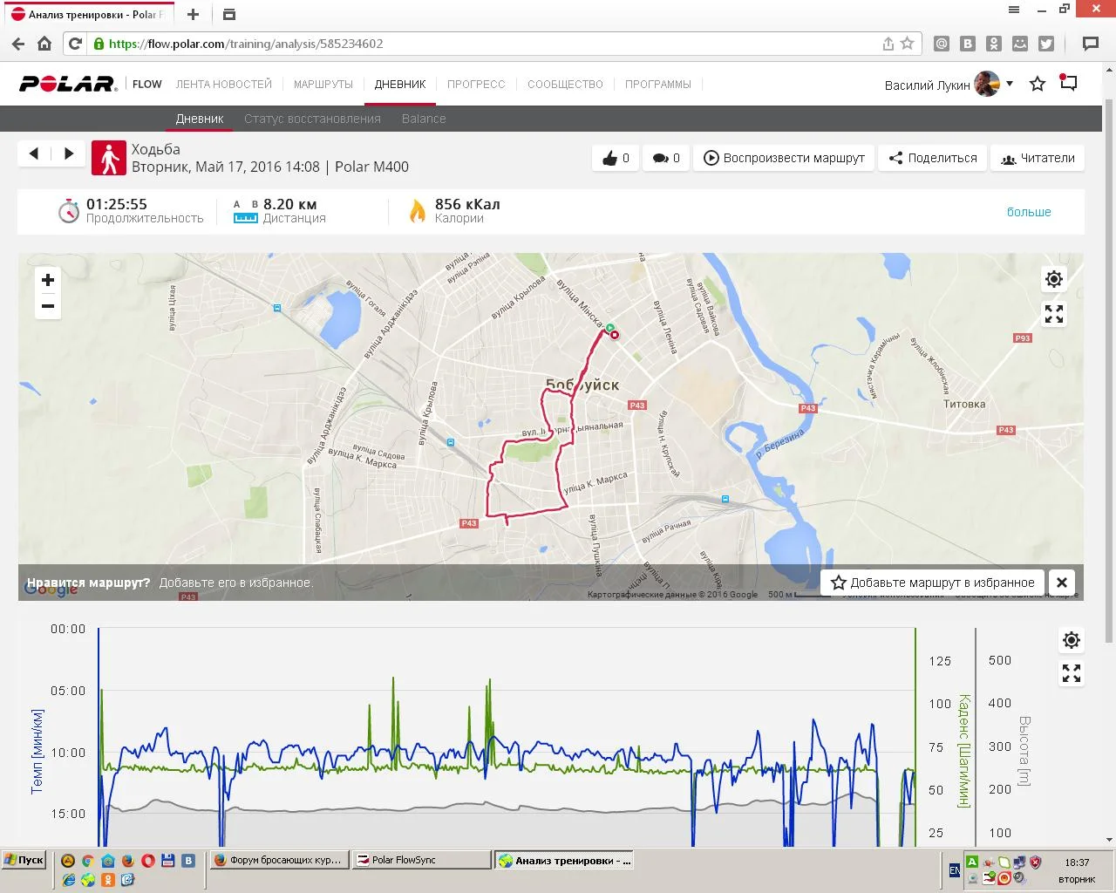Click the stopwatch duration icon

coord(68,210)
